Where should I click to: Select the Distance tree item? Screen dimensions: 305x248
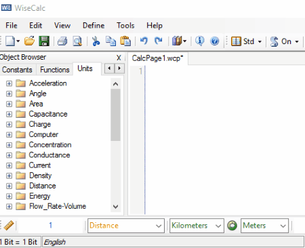pos(43,186)
